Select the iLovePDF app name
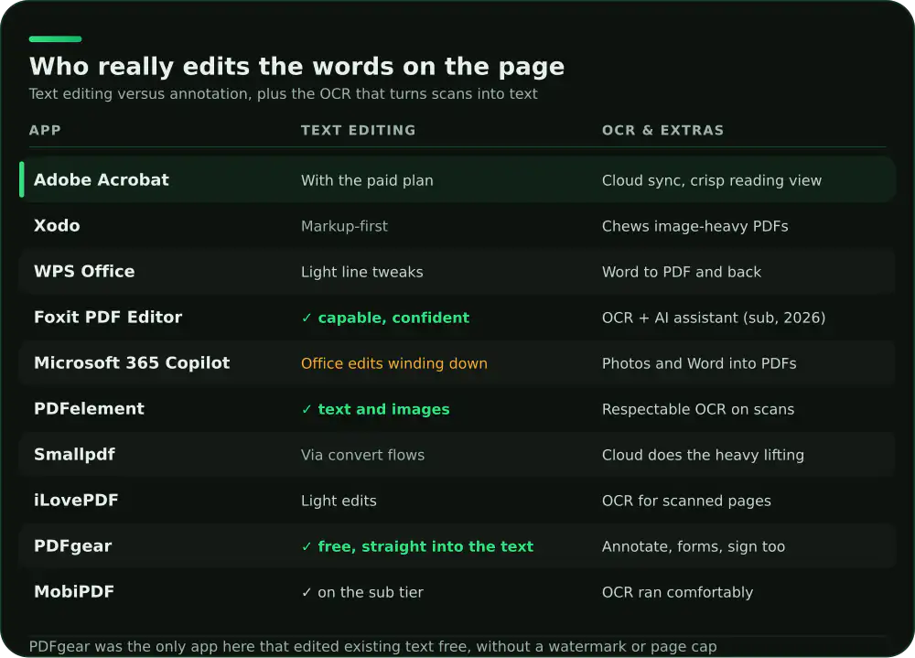Viewport: 915px width, 658px height. tap(76, 501)
